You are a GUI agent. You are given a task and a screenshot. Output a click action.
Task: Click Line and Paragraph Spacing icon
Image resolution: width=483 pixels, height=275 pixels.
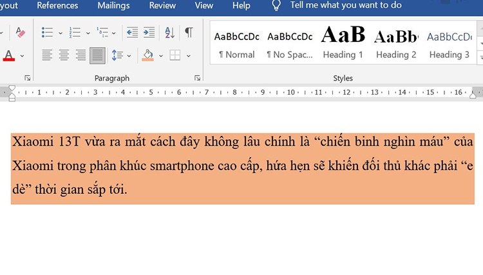click(117, 55)
